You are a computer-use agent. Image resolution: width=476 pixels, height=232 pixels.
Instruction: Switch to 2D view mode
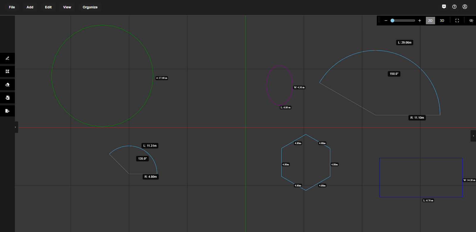[430, 21]
